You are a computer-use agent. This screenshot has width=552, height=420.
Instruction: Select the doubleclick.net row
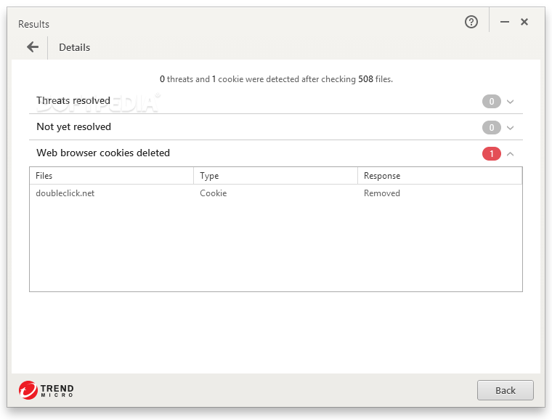(x=276, y=193)
